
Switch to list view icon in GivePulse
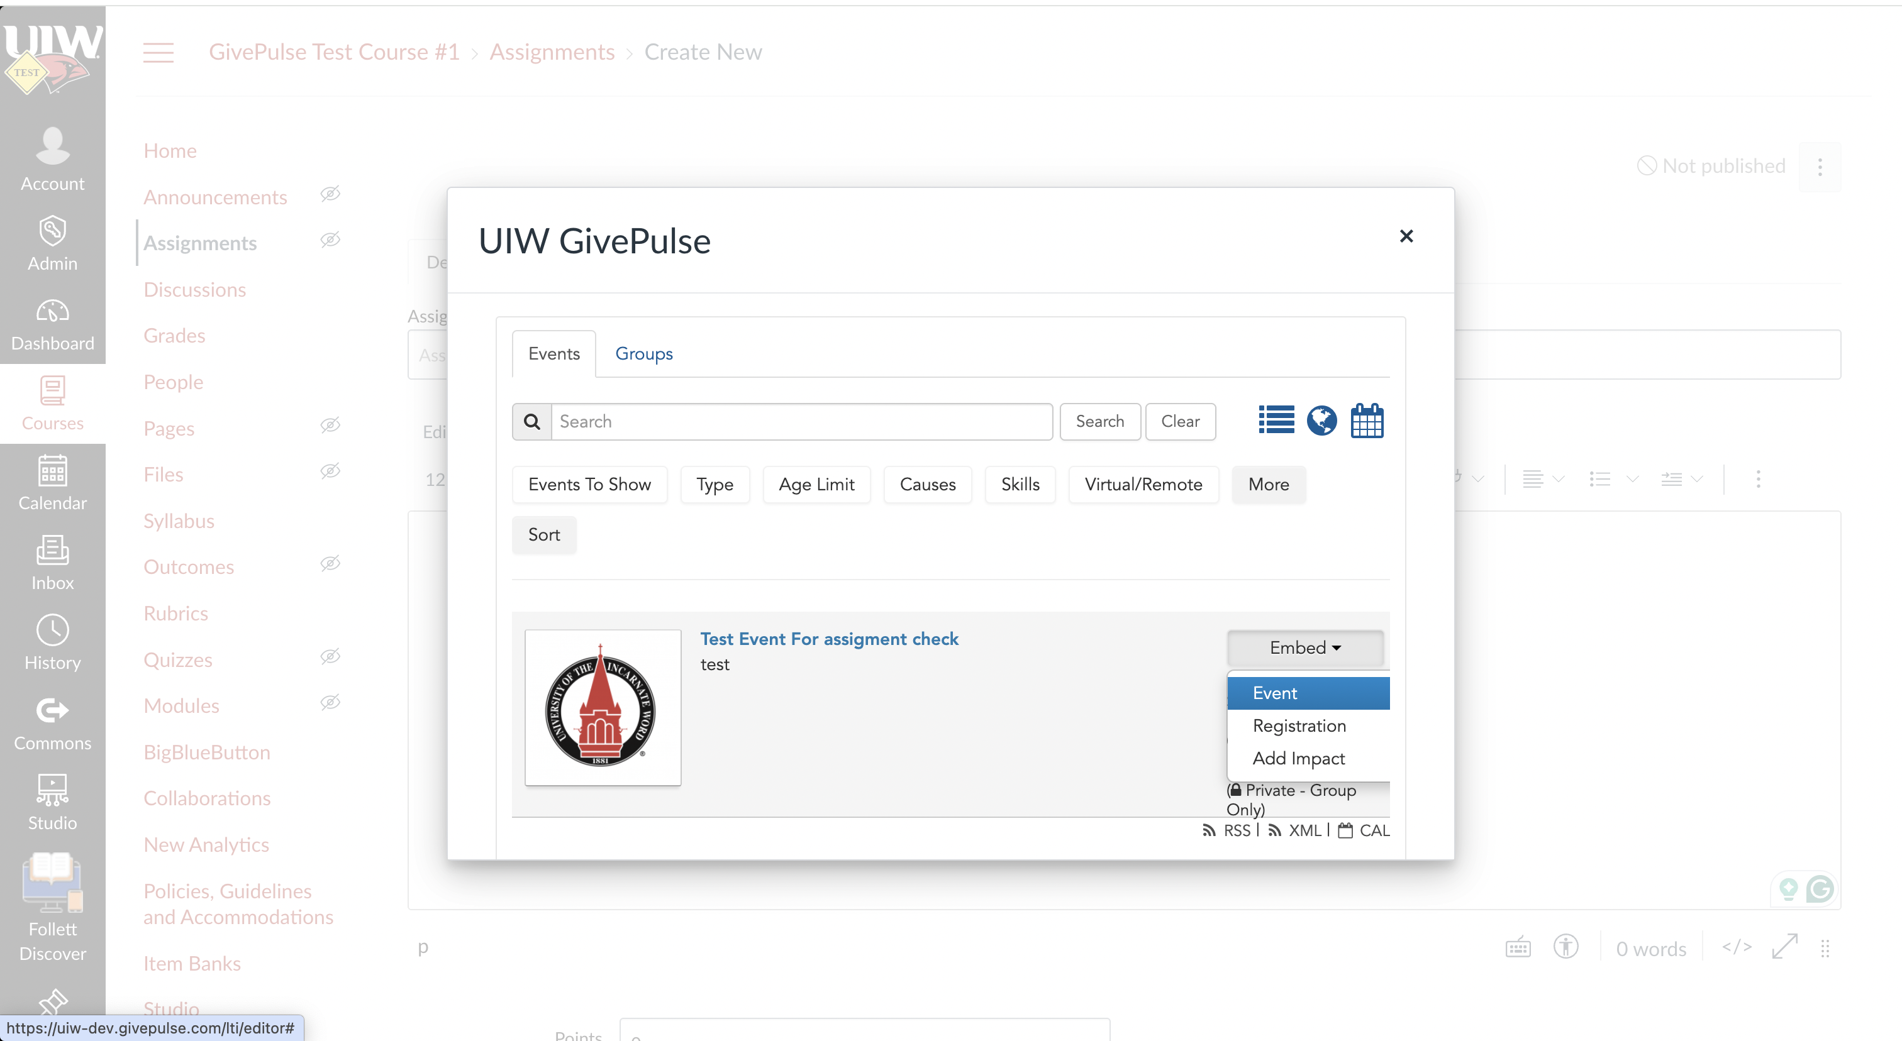coord(1276,421)
